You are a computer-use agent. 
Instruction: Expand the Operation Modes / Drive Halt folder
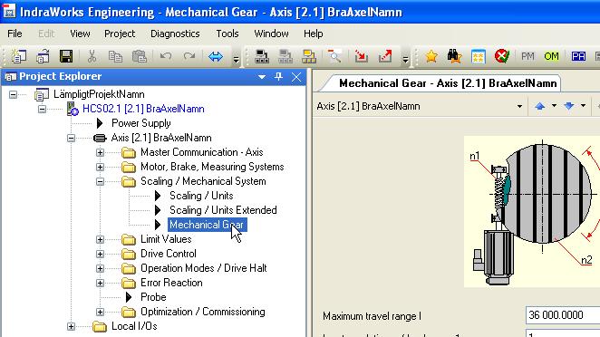(x=101, y=268)
